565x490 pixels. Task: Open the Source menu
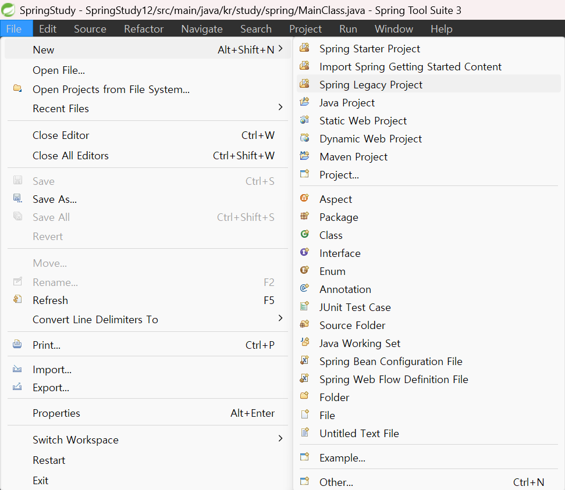(x=90, y=29)
